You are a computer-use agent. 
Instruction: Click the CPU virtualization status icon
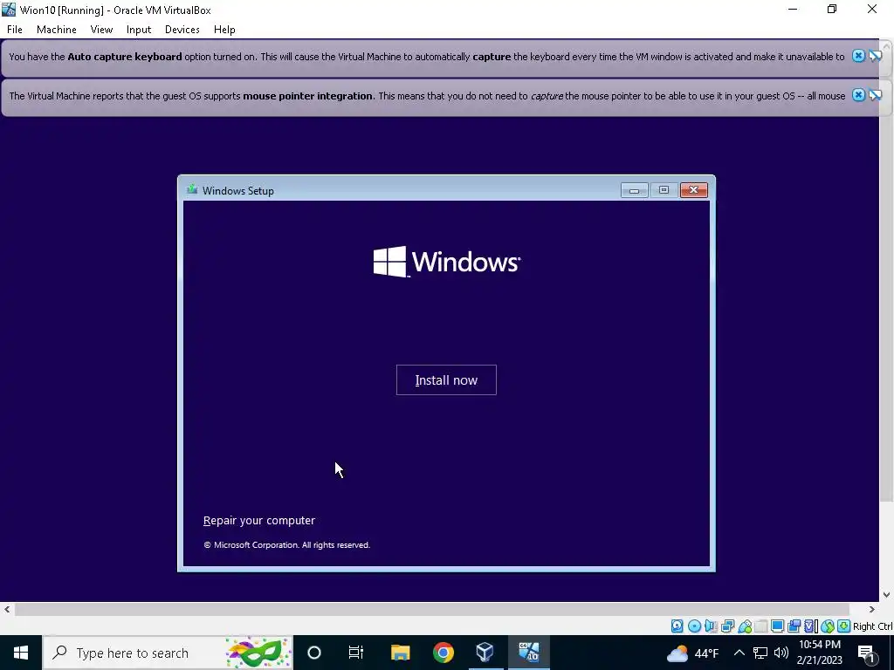pyautogui.click(x=811, y=626)
